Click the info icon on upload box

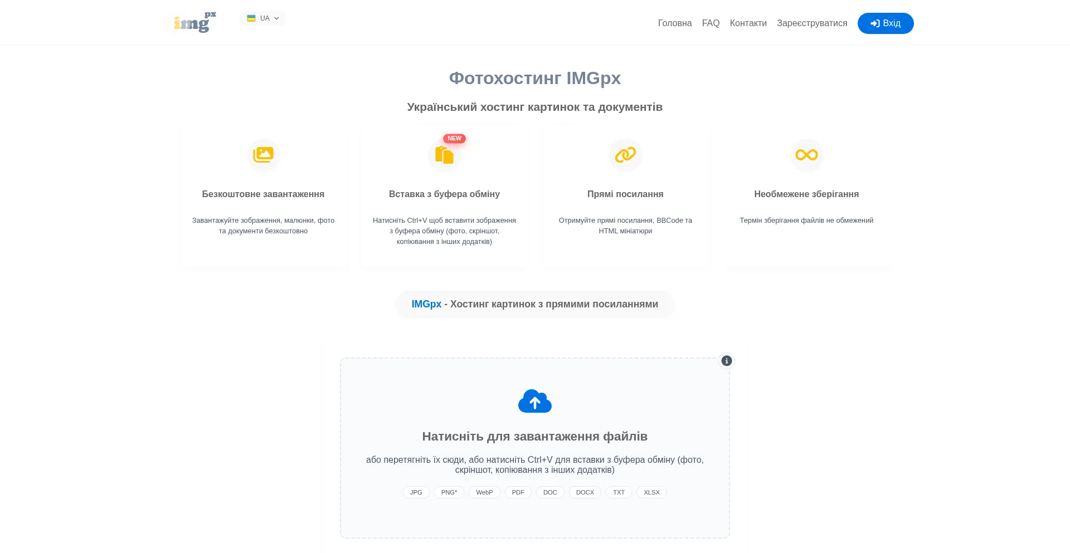pos(726,361)
